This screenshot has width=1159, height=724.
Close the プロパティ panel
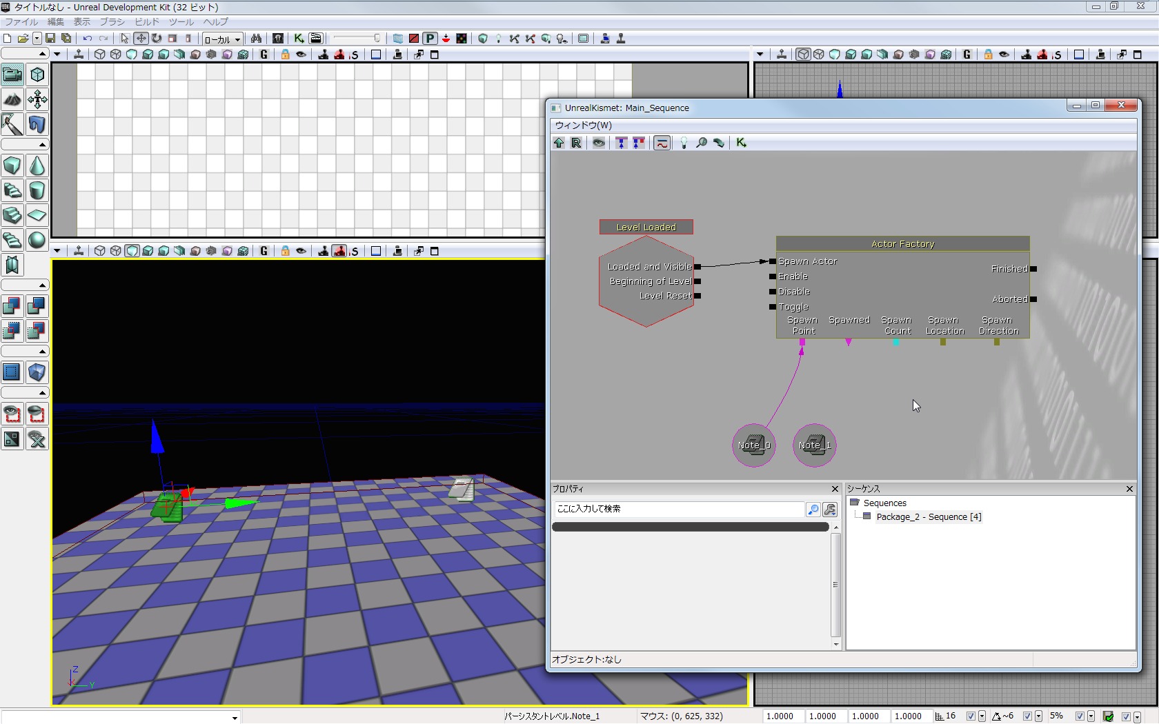click(835, 489)
